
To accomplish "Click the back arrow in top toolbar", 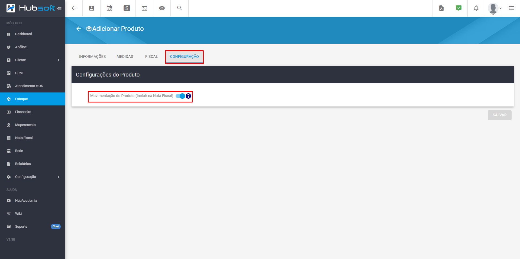I will click(x=74, y=8).
